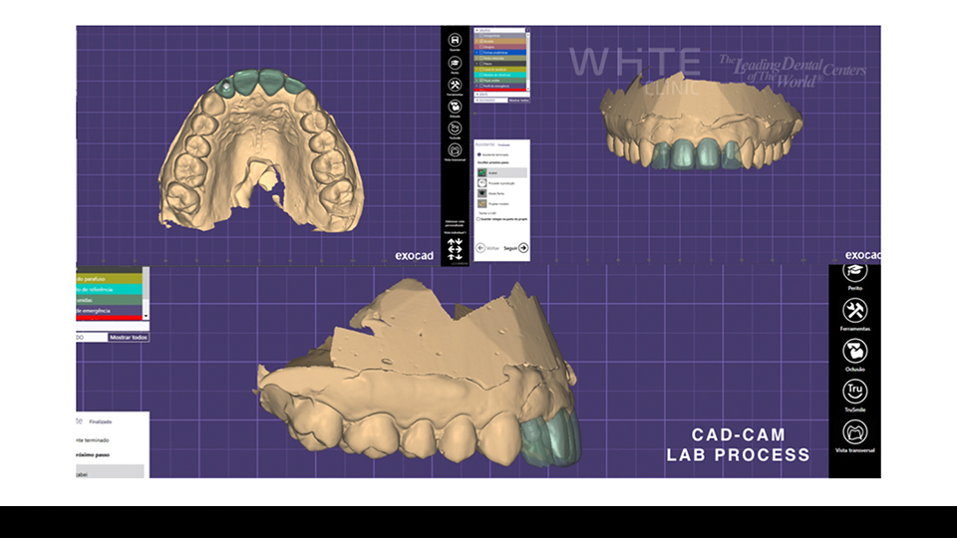957x538 pixels.
Task: Enable Guardar imagem na pasta do projeto checkbox
Action: pos(478,219)
